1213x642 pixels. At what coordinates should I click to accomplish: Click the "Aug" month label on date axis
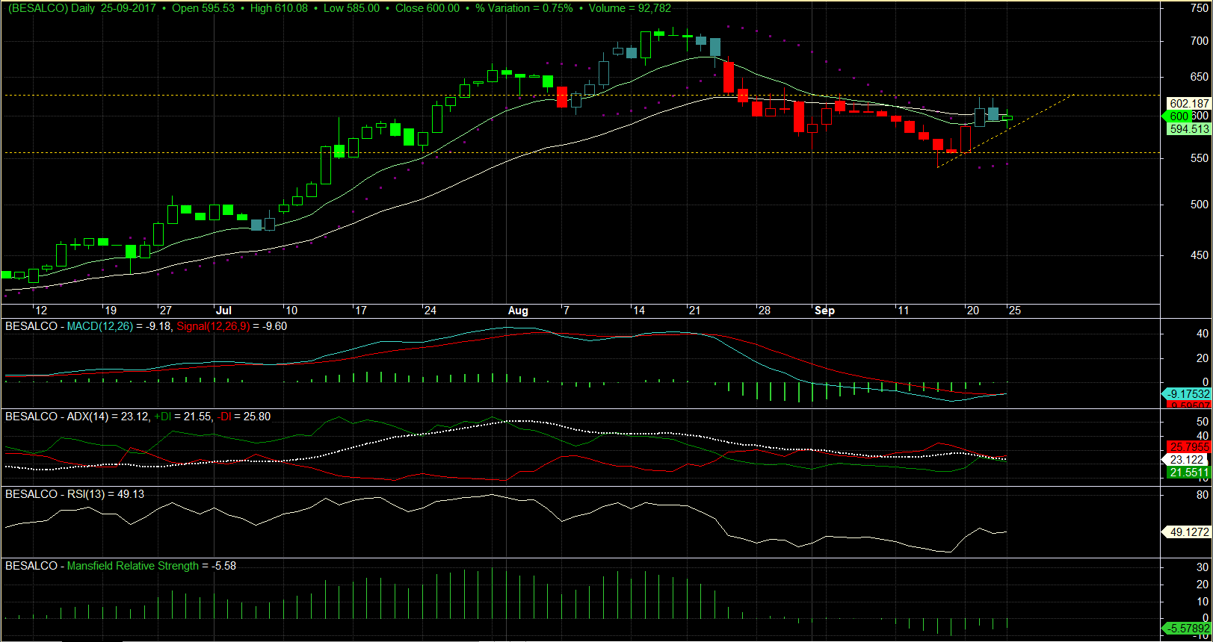(518, 311)
